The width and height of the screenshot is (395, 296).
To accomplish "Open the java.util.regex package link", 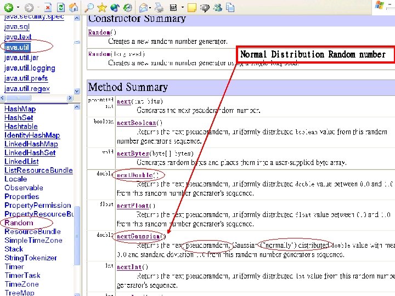I will point(27,89).
